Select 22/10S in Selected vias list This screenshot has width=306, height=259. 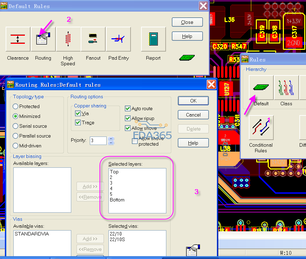[x=117, y=239]
